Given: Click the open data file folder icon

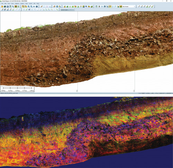Looking at the screenshot, I should tap(2, 7).
